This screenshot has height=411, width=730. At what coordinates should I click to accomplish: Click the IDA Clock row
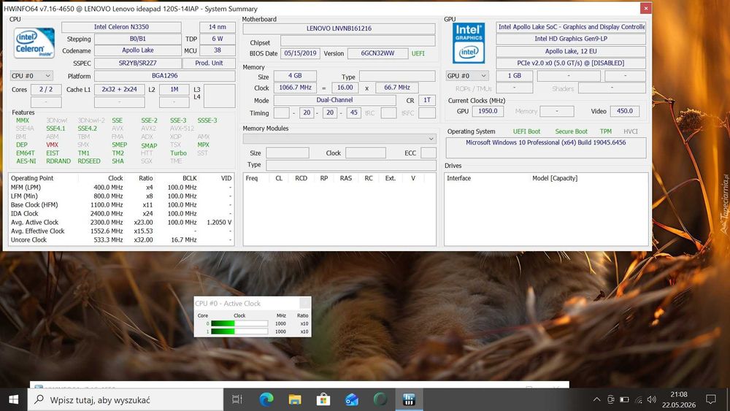coord(121,213)
